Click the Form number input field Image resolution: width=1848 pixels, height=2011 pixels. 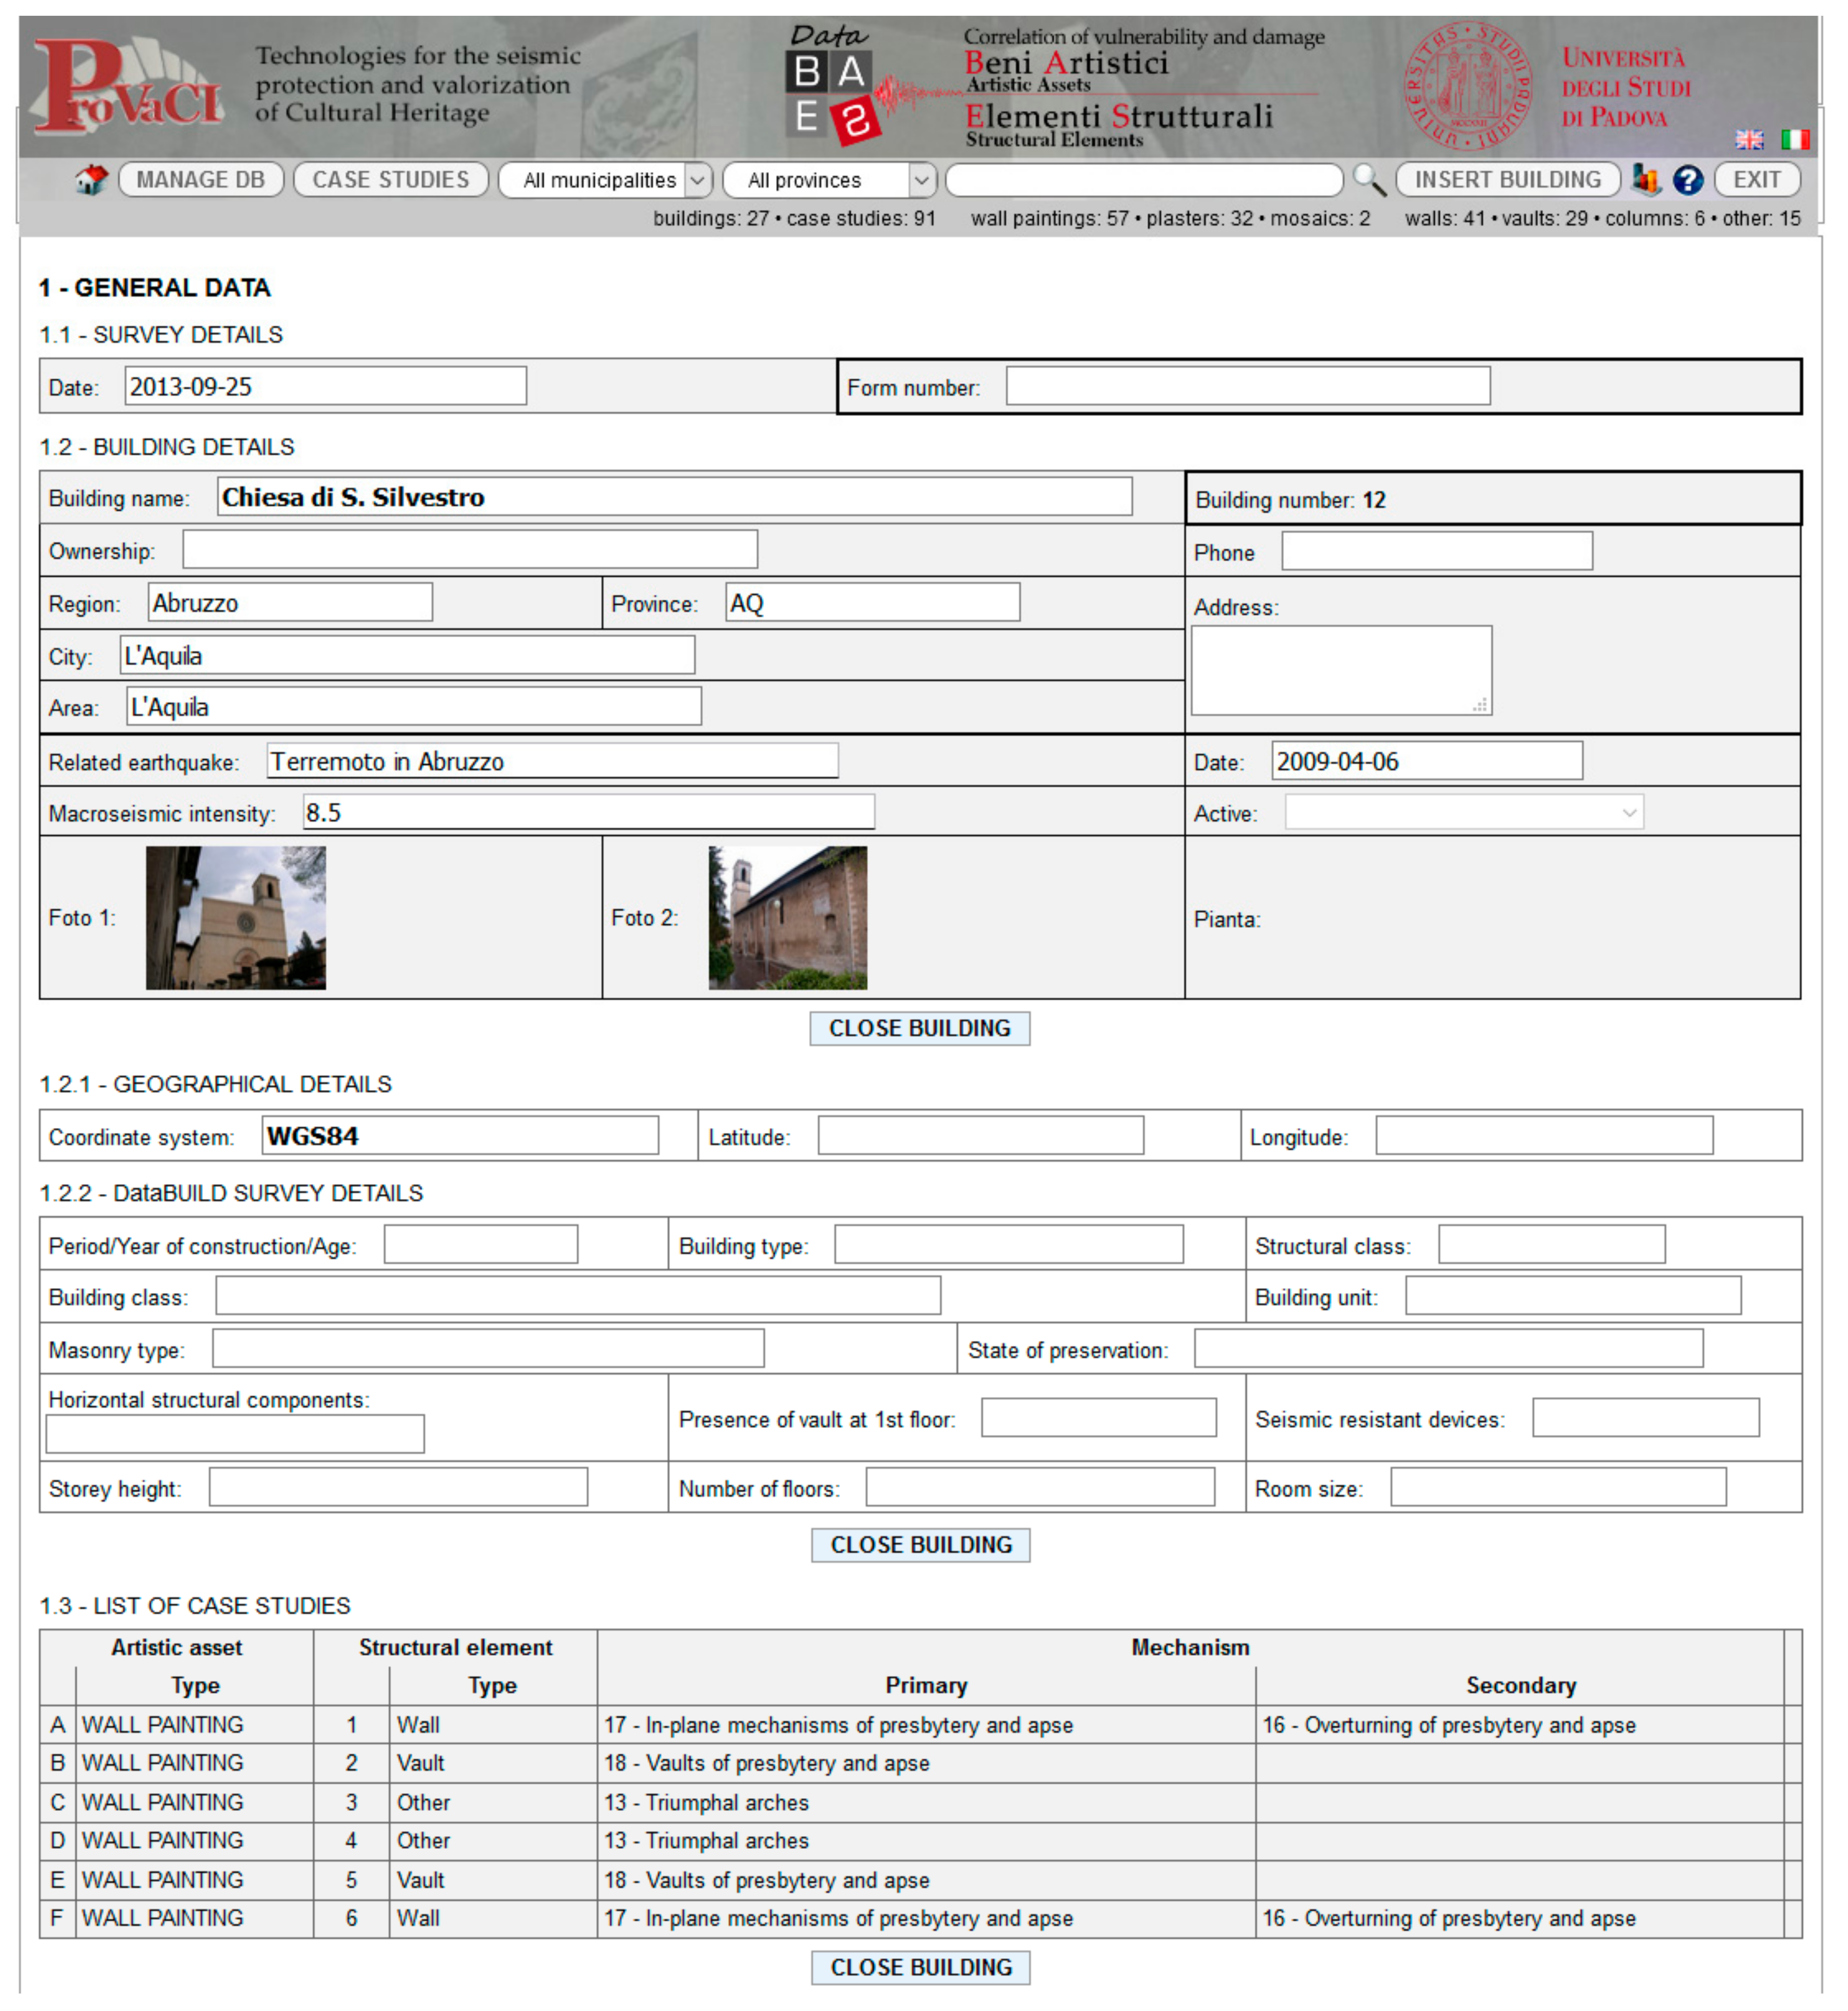coord(1247,386)
